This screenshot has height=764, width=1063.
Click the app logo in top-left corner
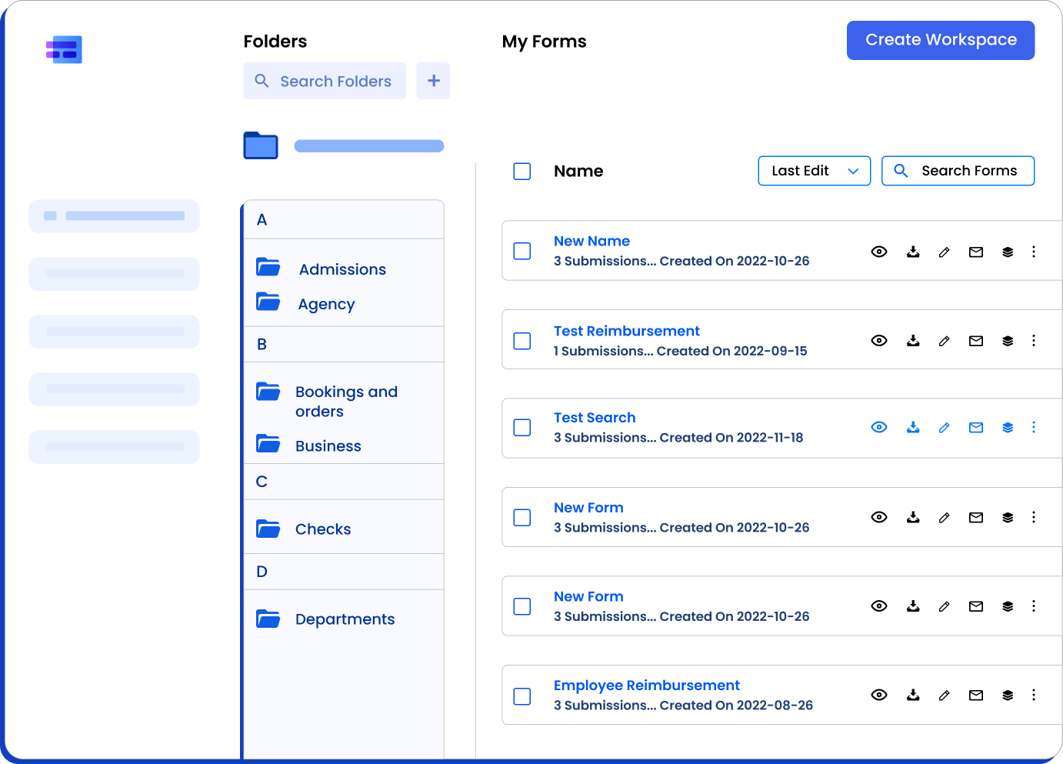coord(64,50)
